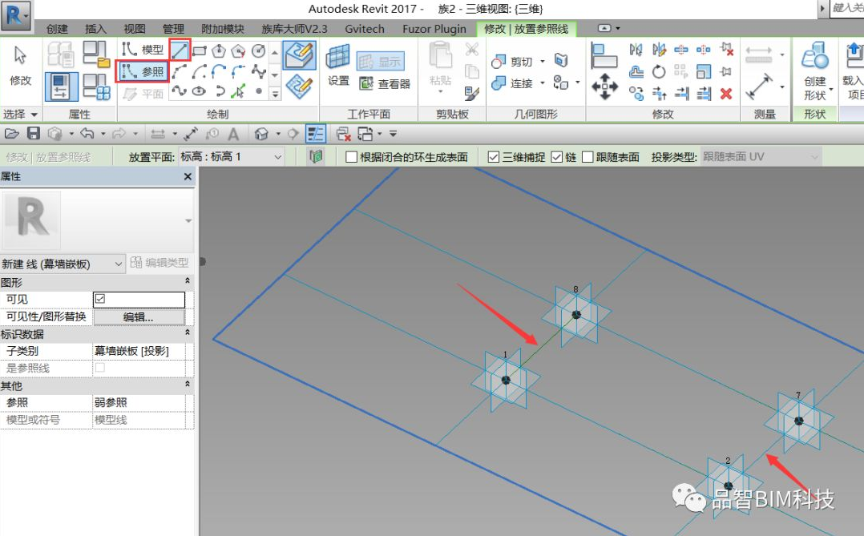
Task: Click the Save icon in quick access toolbar
Action: (x=34, y=133)
